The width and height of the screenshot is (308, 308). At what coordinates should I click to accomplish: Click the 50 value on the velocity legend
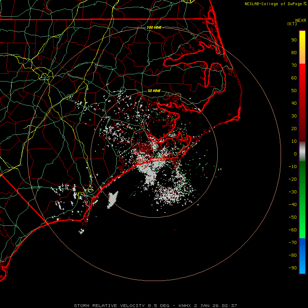(x=294, y=91)
